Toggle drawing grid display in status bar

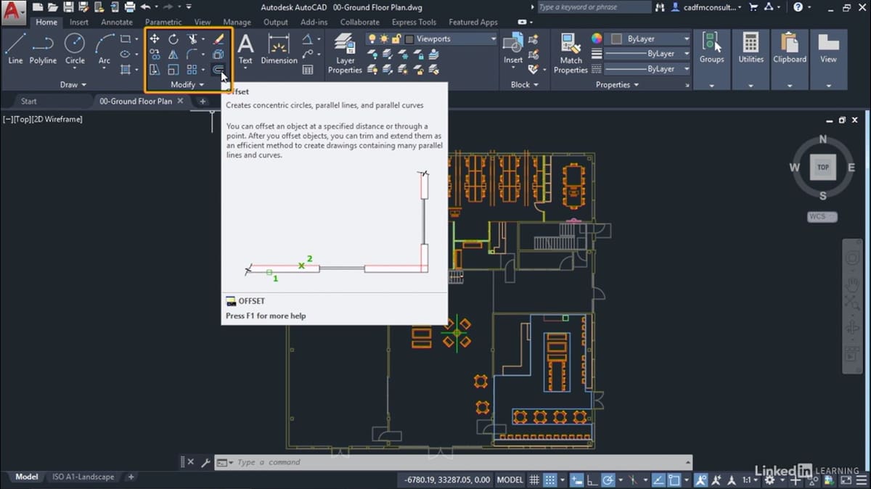pyautogui.click(x=534, y=480)
